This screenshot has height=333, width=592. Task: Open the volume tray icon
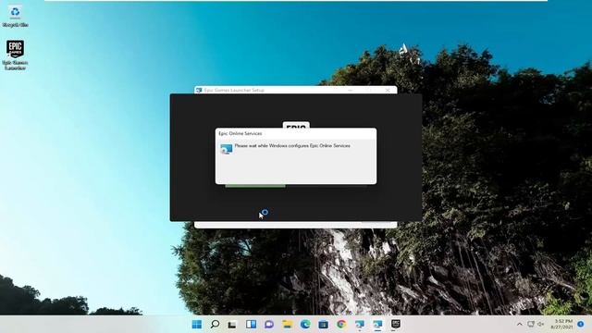(x=540, y=325)
